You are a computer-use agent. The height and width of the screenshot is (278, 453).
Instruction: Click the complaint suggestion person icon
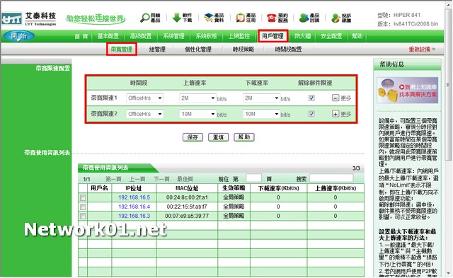click(336, 18)
